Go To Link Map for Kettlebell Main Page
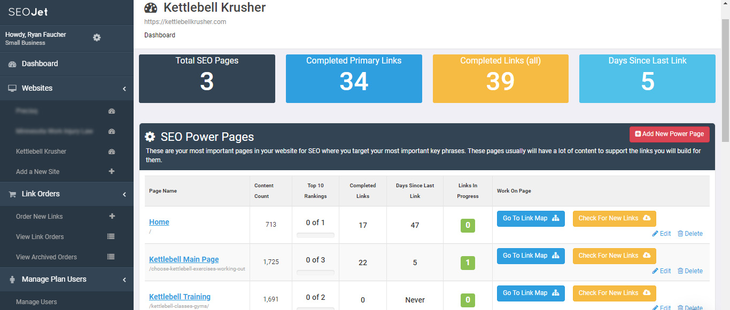Screen dimensions: 730x310 (x=531, y=256)
